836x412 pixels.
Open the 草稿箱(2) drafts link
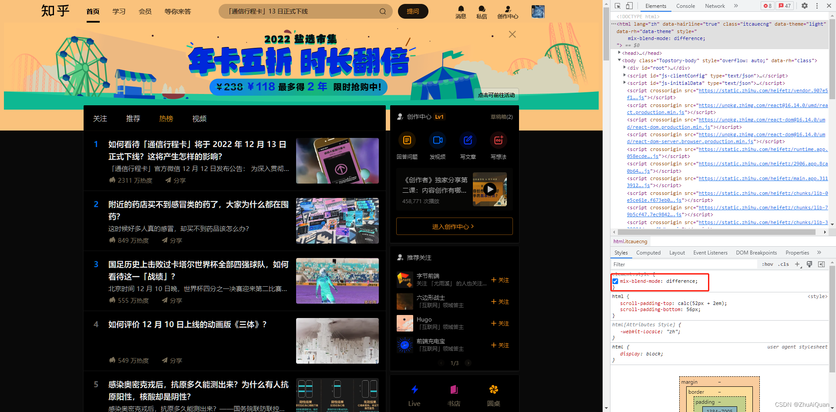pos(502,117)
